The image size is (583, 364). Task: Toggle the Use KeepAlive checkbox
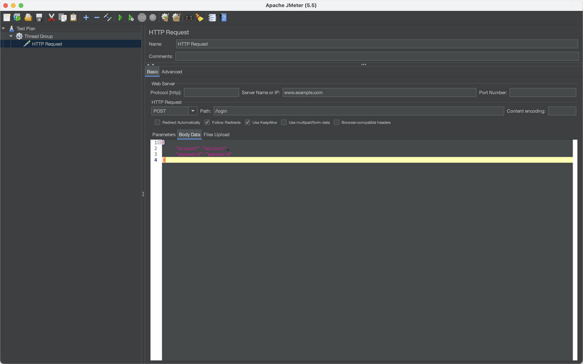pos(248,123)
